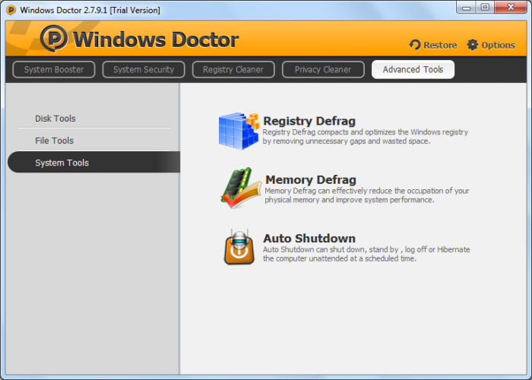Screen dimensions: 532x380
Task: Click the Windows Doctor logo in header
Action: pos(54,38)
